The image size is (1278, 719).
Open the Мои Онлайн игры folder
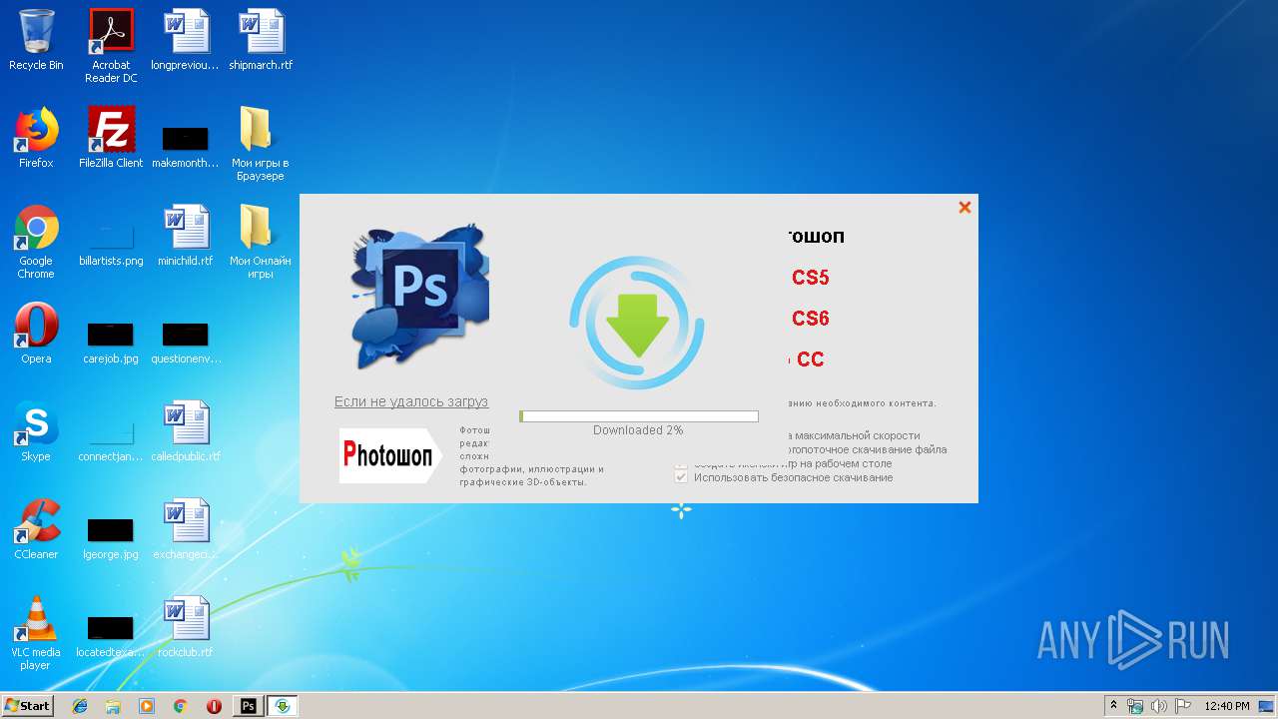pos(261,242)
